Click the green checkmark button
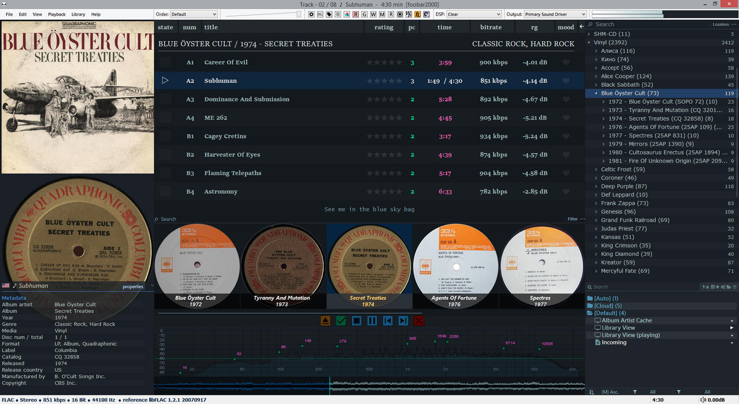Screen dimensions: 739x404 pos(341,321)
